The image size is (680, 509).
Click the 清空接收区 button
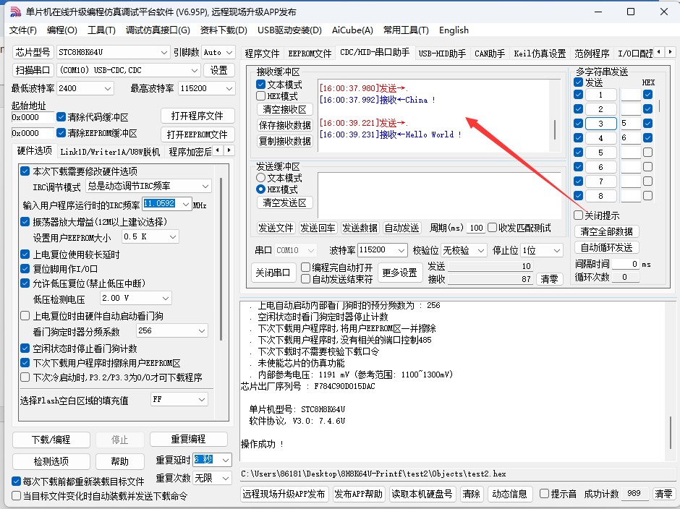coord(284,109)
